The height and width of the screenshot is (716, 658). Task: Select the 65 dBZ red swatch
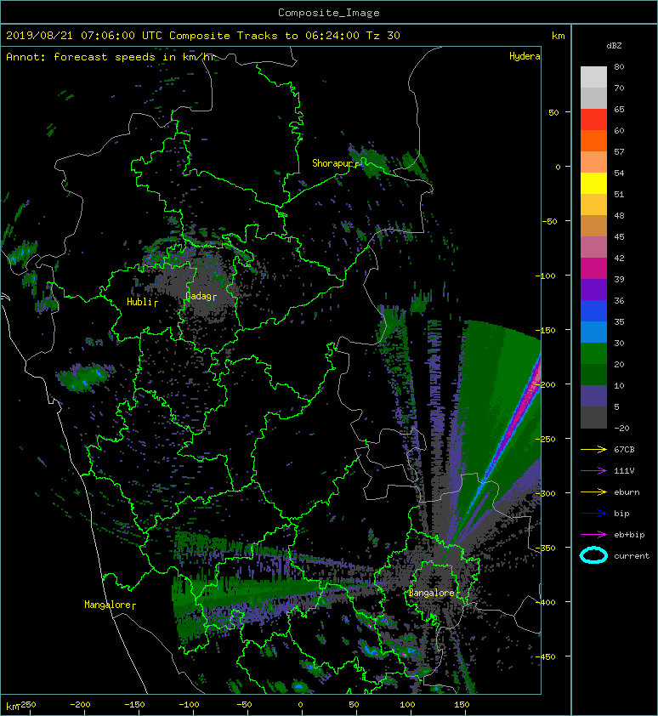pyautogui.click(x=593, y=120)
